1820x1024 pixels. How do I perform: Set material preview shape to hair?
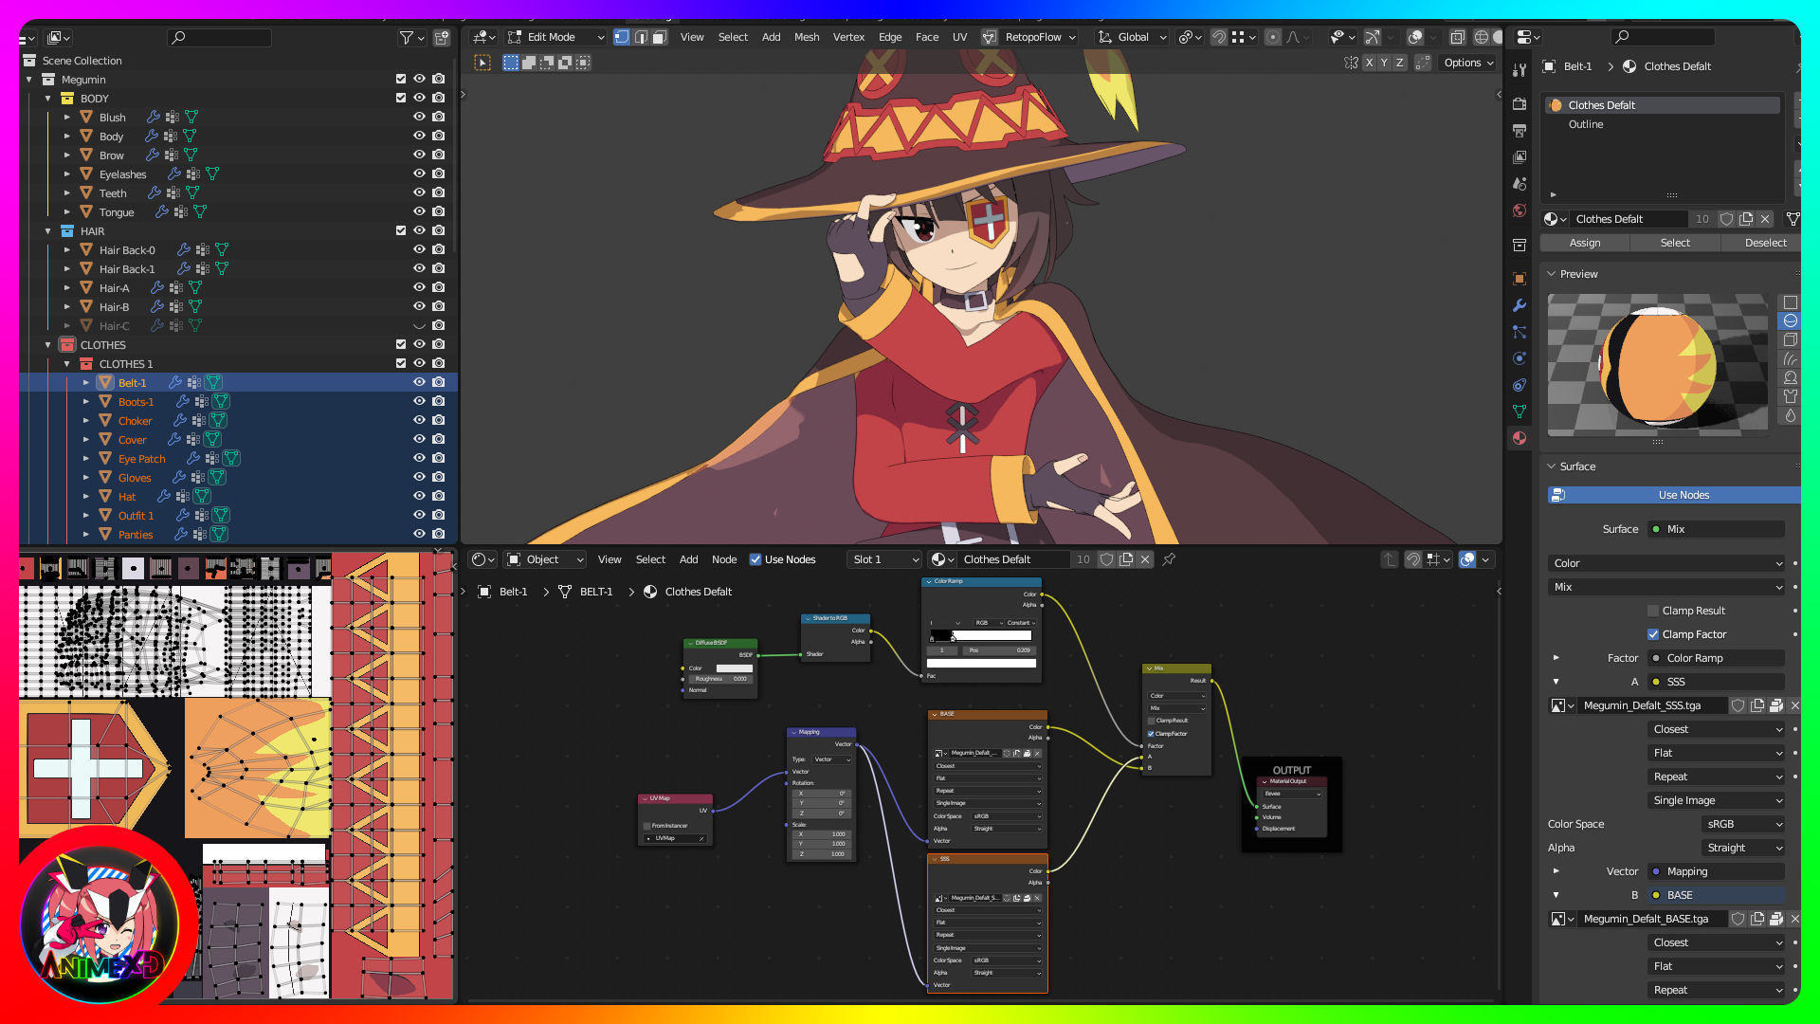coord(1790,358)
